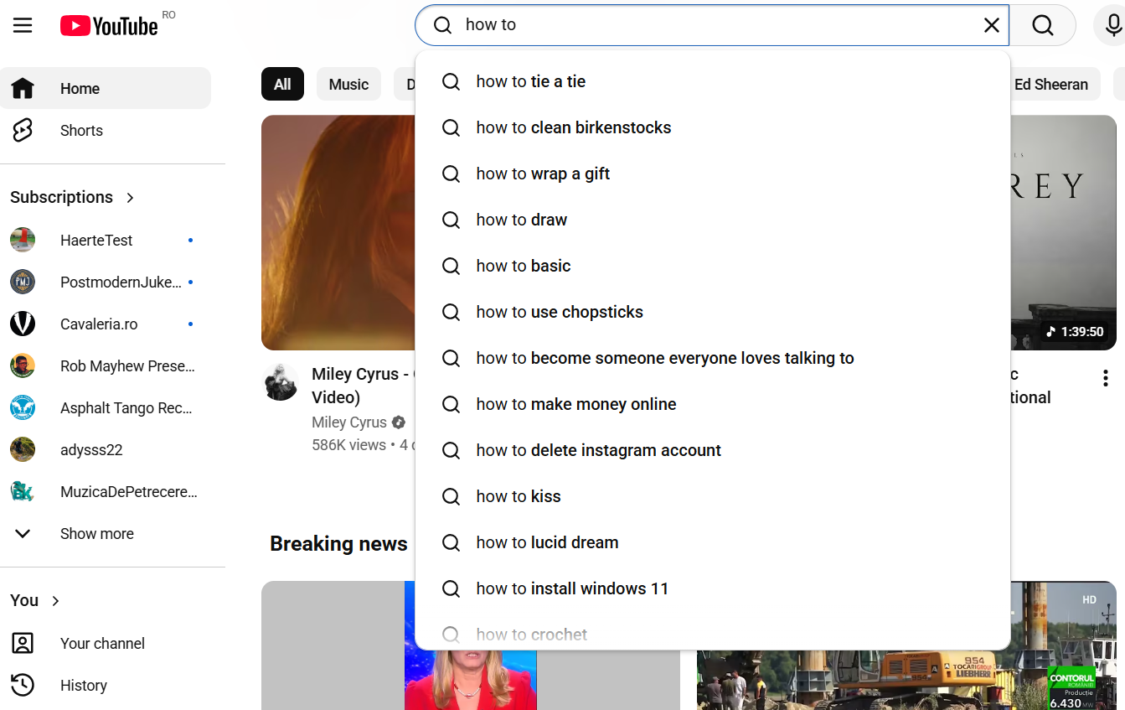This screenshot has width=1125, height=710.
Task: Open the news anchor video thumbnail
Action: 471,645
